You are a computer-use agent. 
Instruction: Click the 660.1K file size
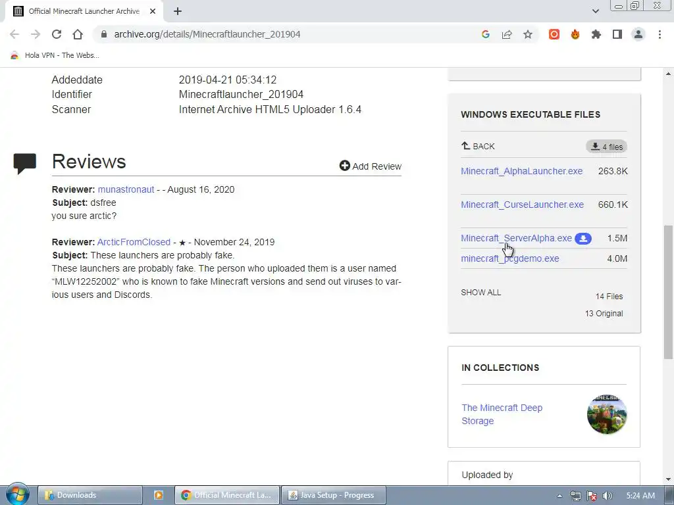(x=613, y=204)
